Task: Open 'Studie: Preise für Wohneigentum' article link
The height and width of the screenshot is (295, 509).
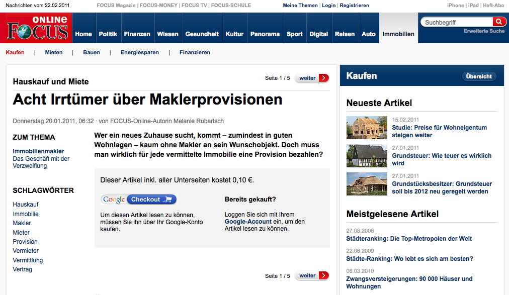Action: click(439, 131)
